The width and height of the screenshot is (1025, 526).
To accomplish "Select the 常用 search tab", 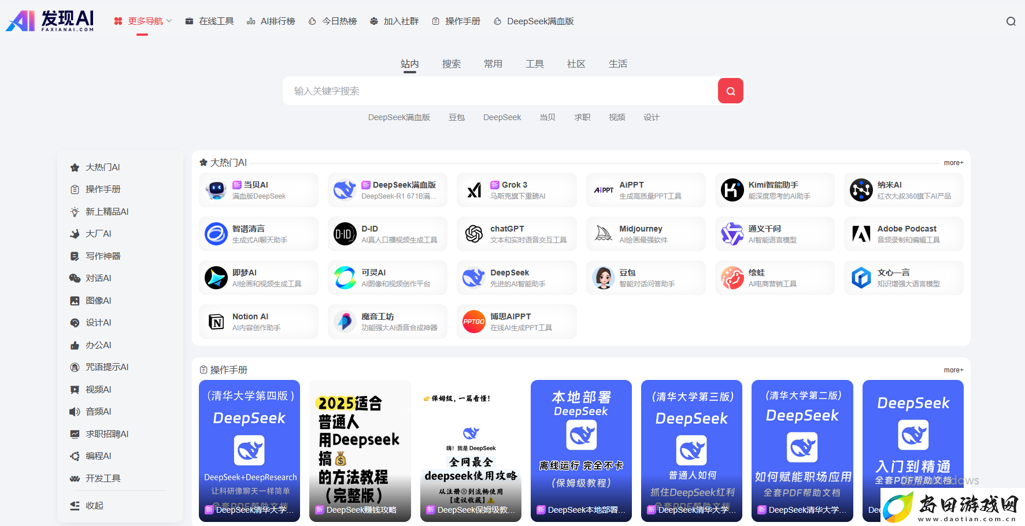I will 493,64.
